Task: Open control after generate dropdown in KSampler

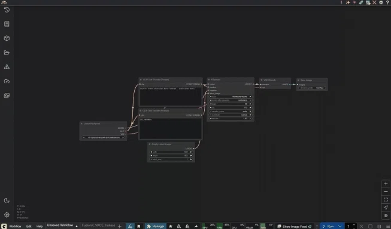Action: click(x=231, y=100)
